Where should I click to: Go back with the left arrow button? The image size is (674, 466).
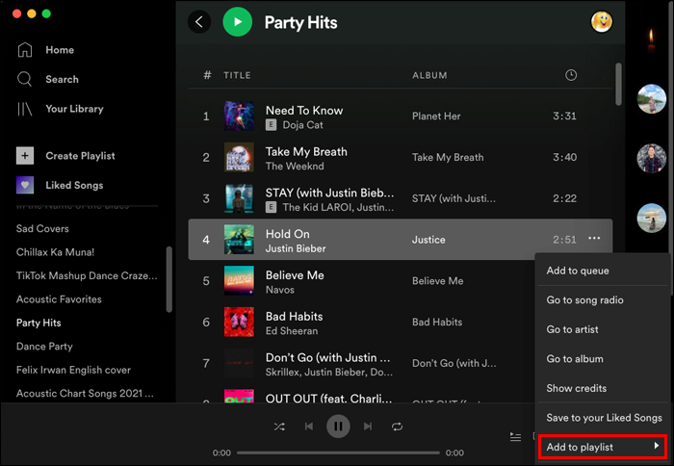click(199, 22)
